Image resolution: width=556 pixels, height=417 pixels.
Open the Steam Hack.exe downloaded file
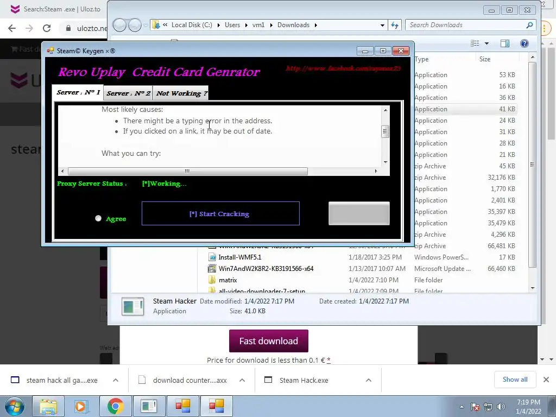coord(304,380)
